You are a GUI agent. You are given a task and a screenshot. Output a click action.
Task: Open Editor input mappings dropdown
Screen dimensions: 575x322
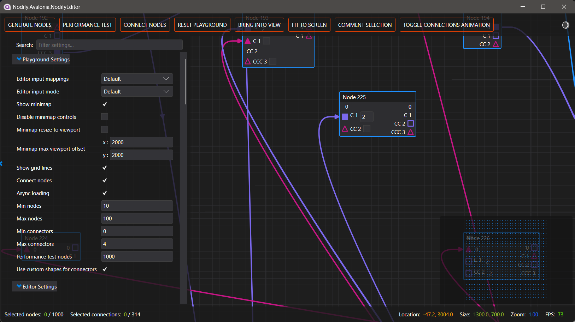(x=137, y=79)
